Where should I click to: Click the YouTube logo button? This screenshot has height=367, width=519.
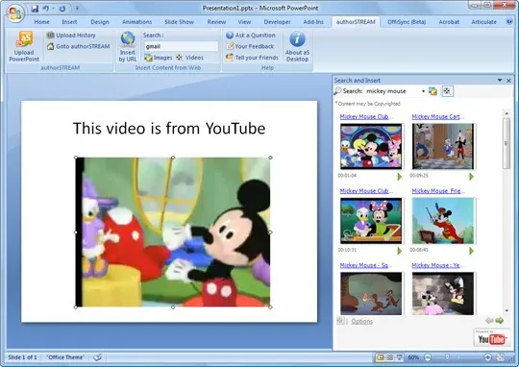click(x=491, y=338)
